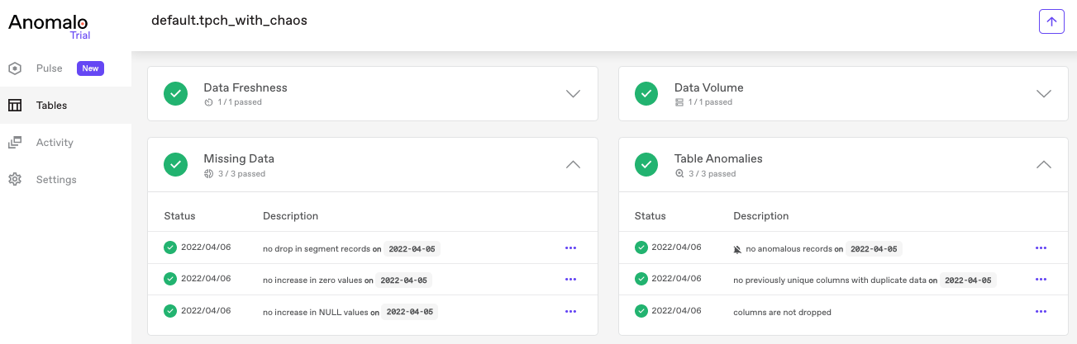Click 2022/04/06 date in columns not dropped row

coord(676,311)
